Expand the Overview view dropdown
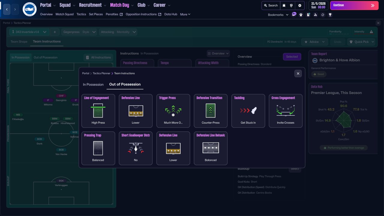The width and height of the screenshot is (384, 216). point(218,53)
